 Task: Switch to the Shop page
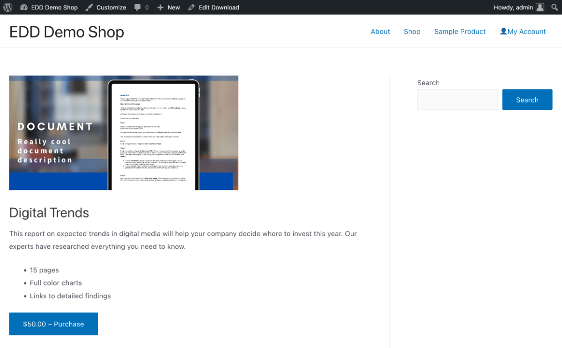point(412,31)
